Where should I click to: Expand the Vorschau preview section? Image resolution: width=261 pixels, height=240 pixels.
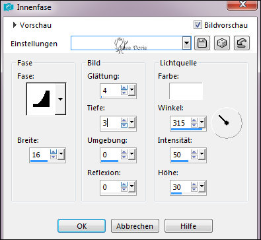(x=15, y=25)
